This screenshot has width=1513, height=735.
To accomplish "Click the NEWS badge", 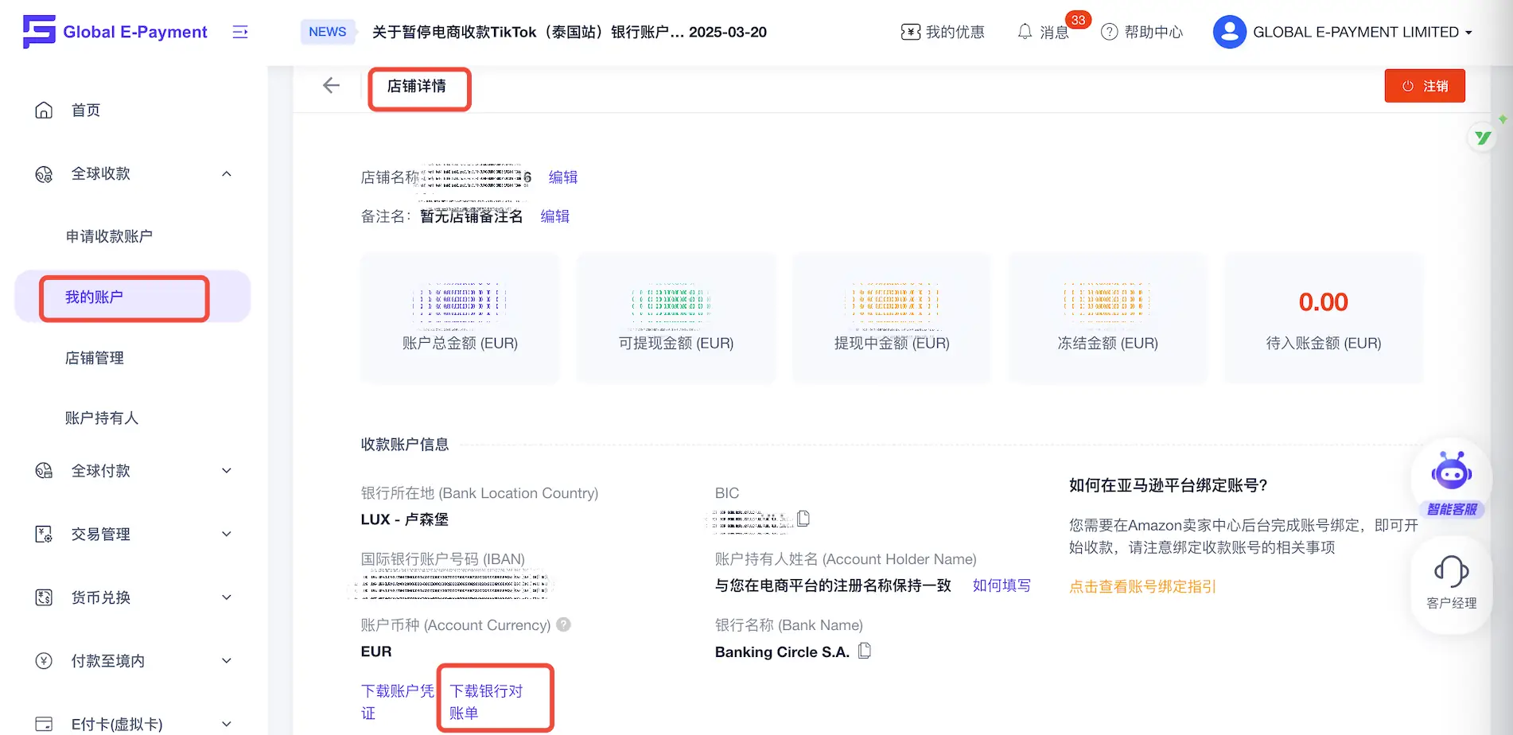I will click(328, 32).
